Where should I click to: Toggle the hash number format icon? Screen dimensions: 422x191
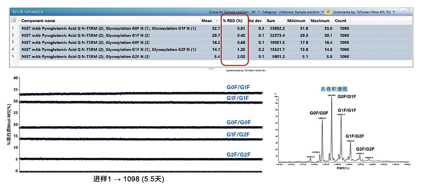point(328,12)
